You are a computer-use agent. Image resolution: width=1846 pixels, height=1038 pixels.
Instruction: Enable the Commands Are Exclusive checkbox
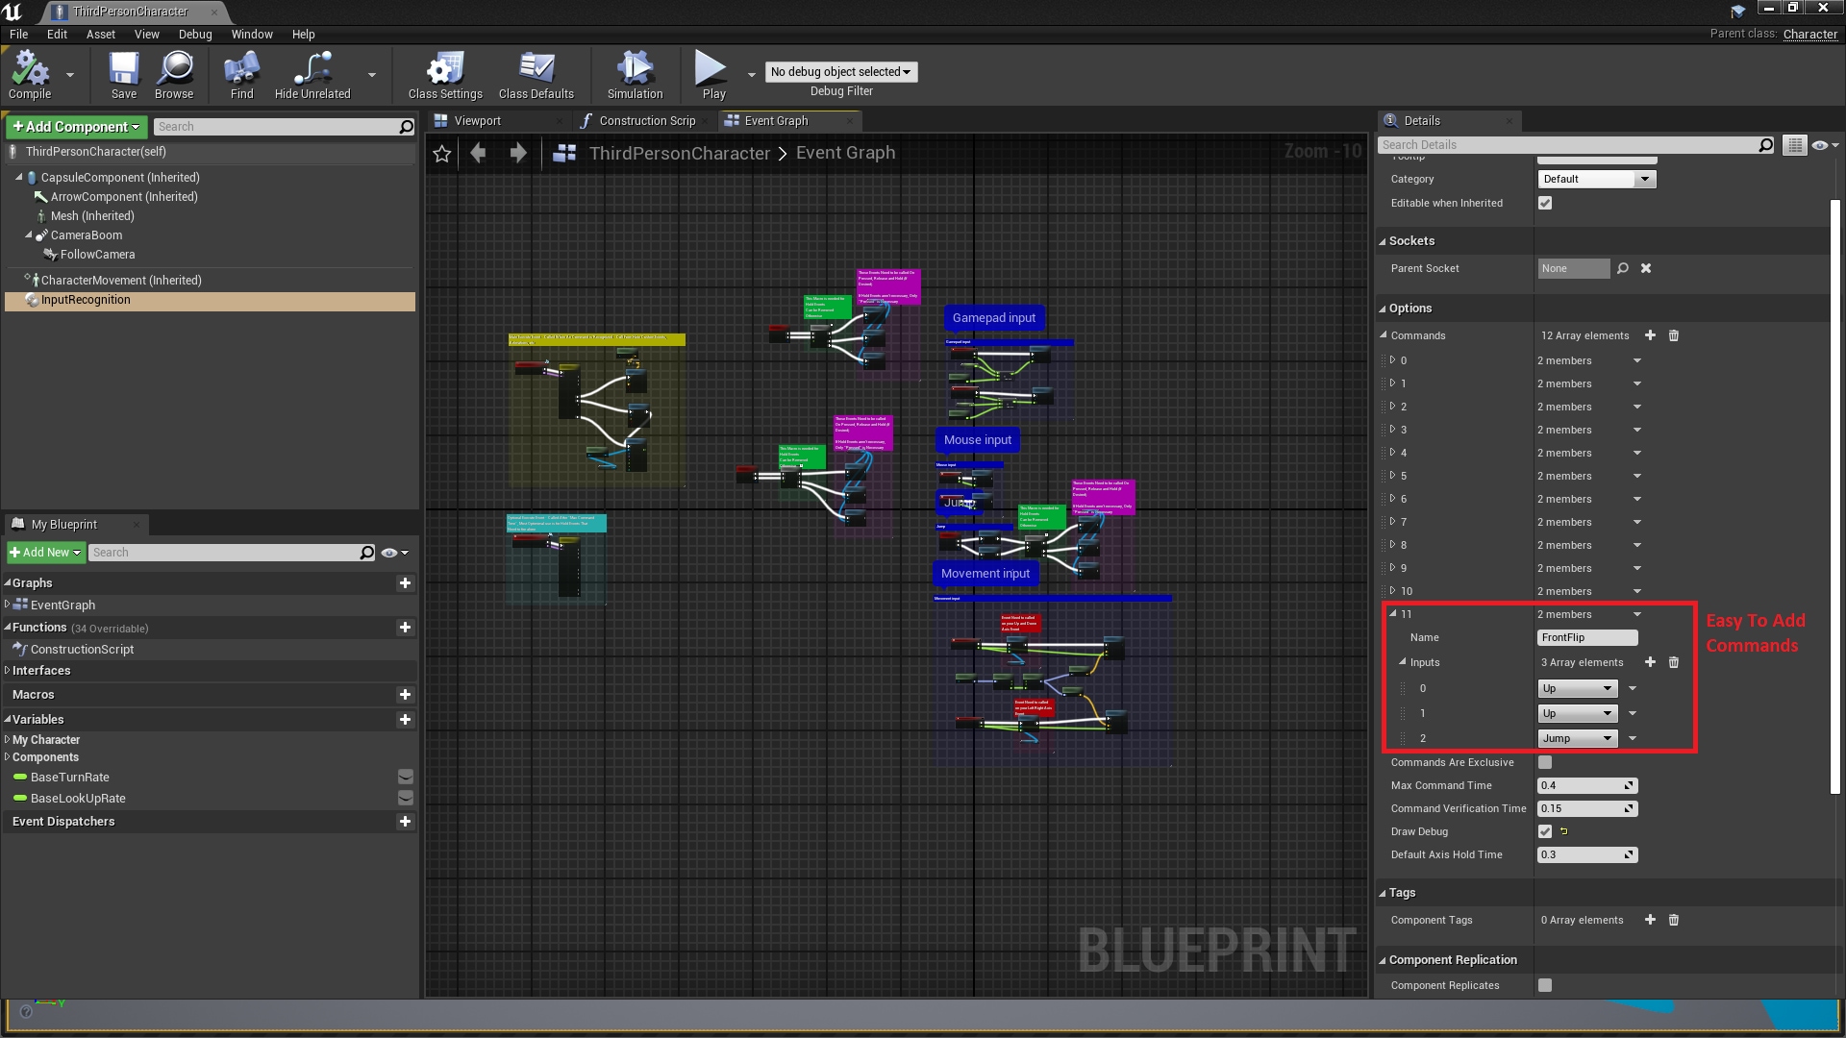[x=1545, y=762]
